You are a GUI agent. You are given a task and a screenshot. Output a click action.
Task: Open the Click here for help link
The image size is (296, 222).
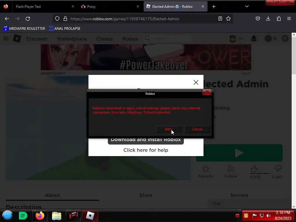point(146,150)
